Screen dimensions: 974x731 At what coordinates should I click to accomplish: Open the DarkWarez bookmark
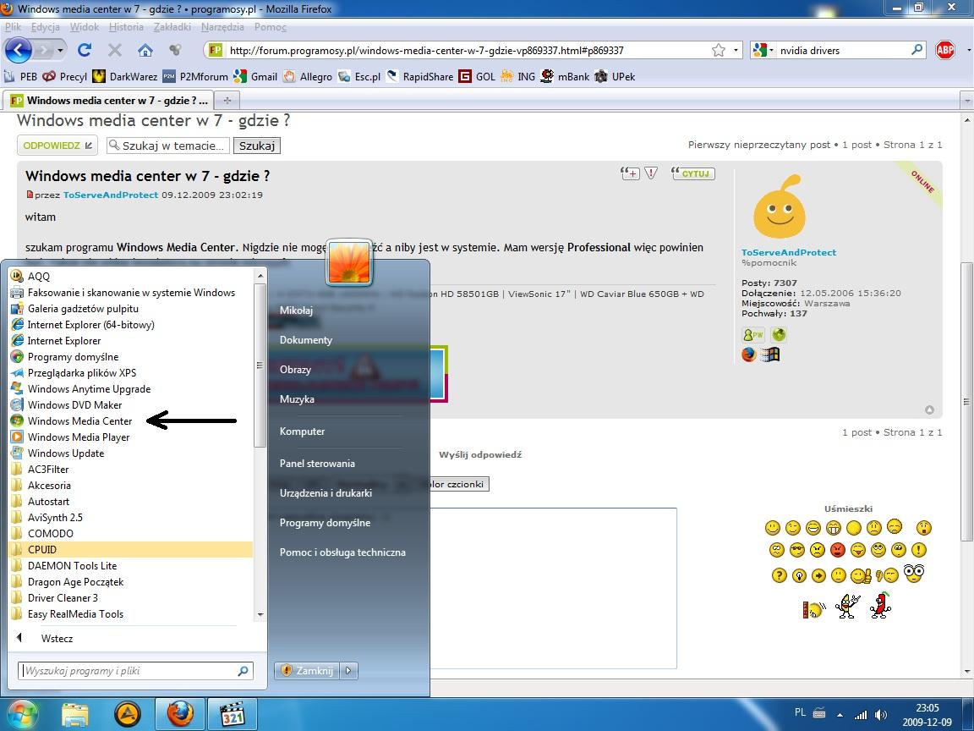125,76
